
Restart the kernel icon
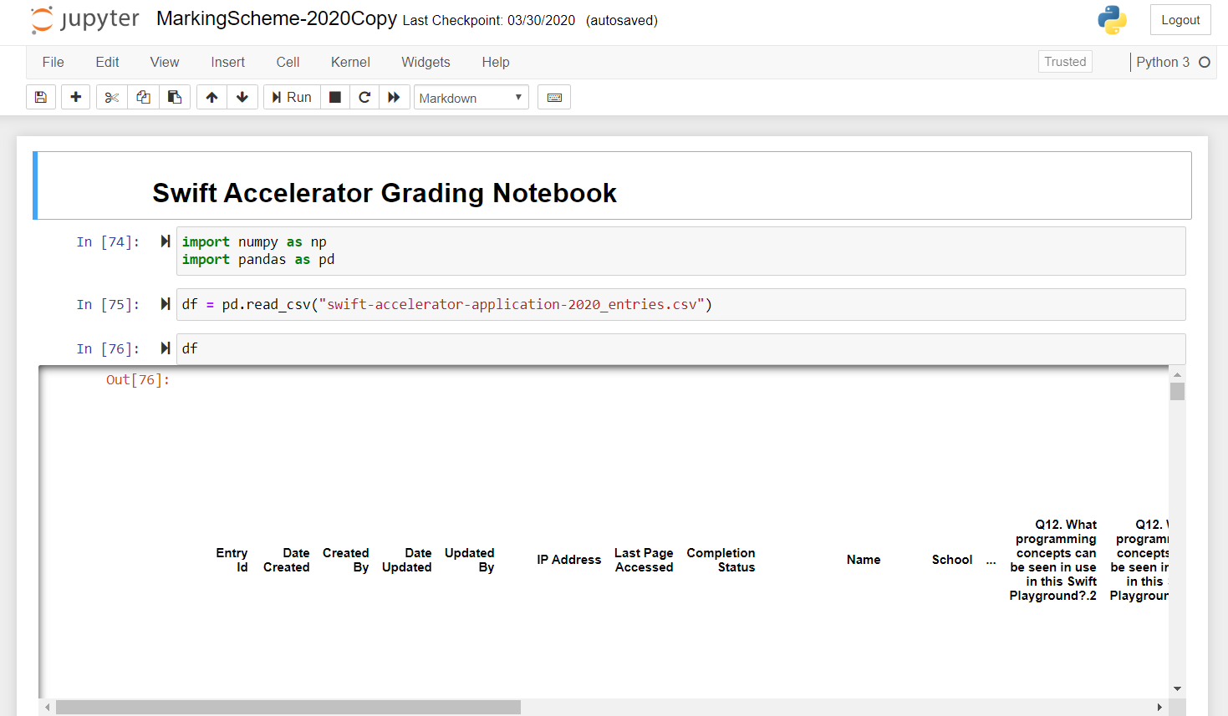(x=364, y=98)
